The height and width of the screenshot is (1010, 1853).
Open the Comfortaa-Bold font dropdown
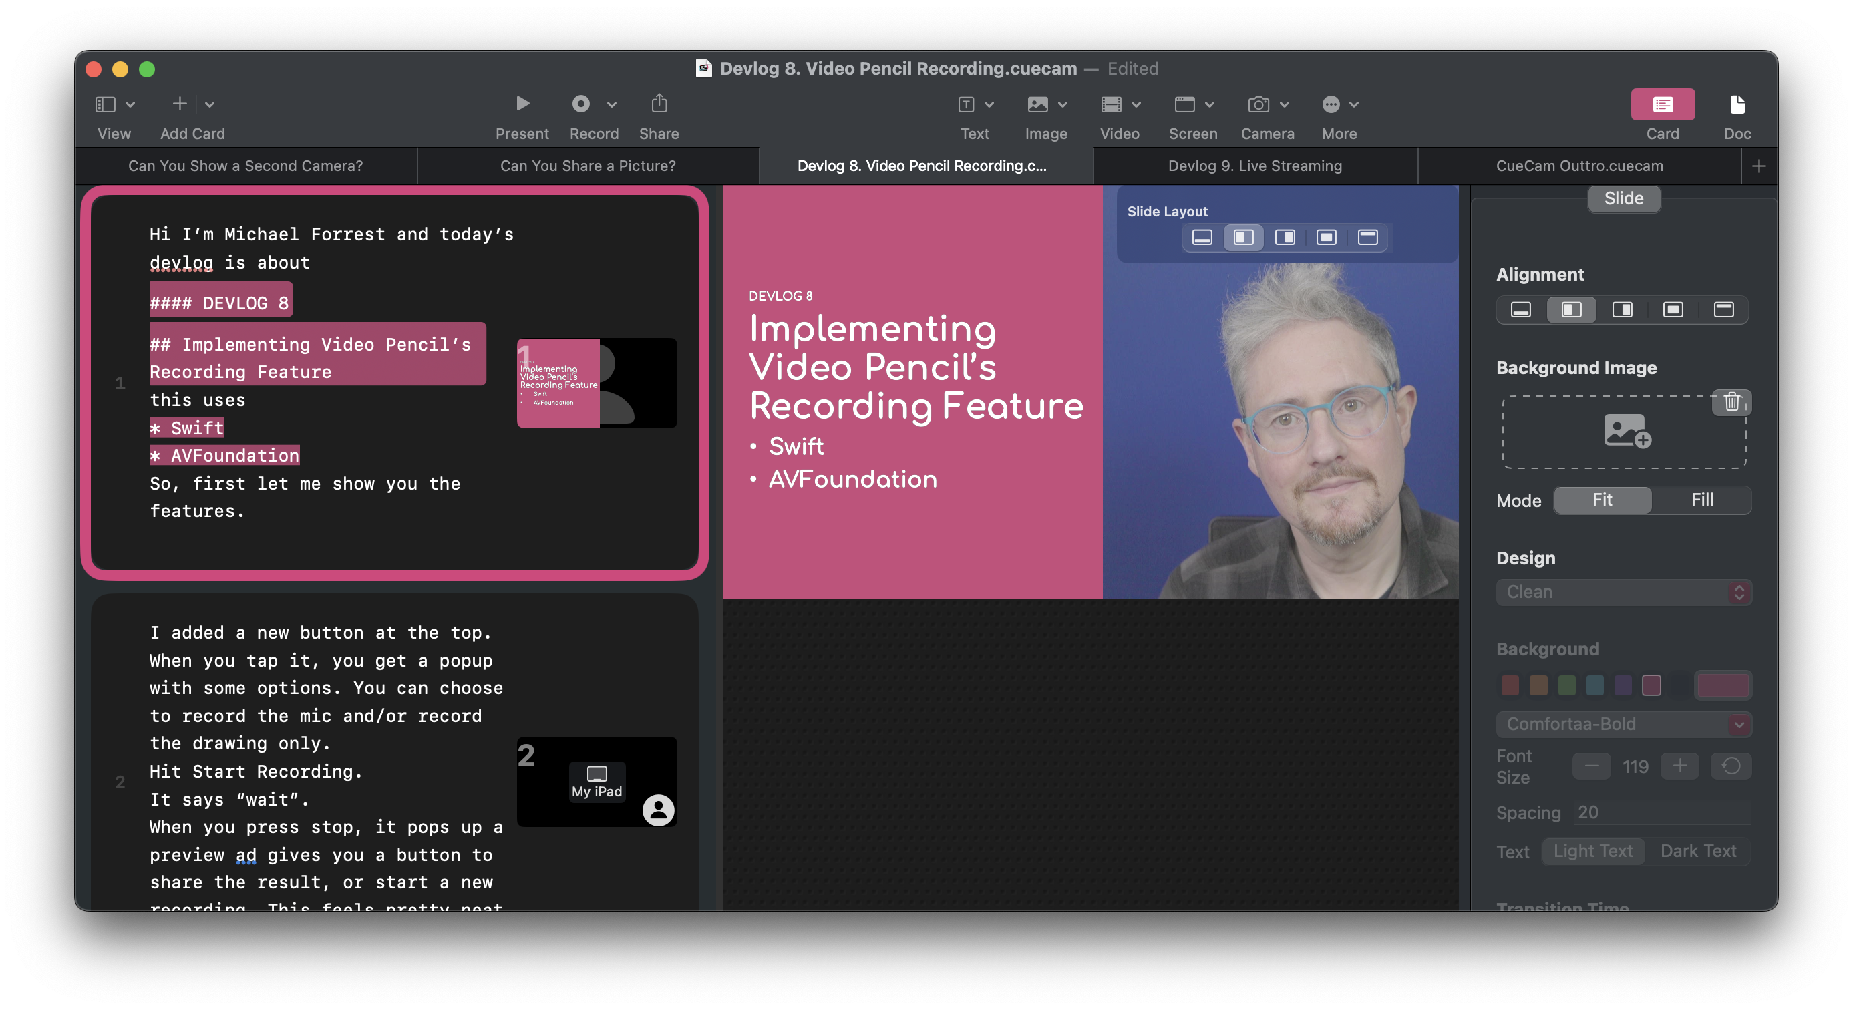(x=1623, y=724)
